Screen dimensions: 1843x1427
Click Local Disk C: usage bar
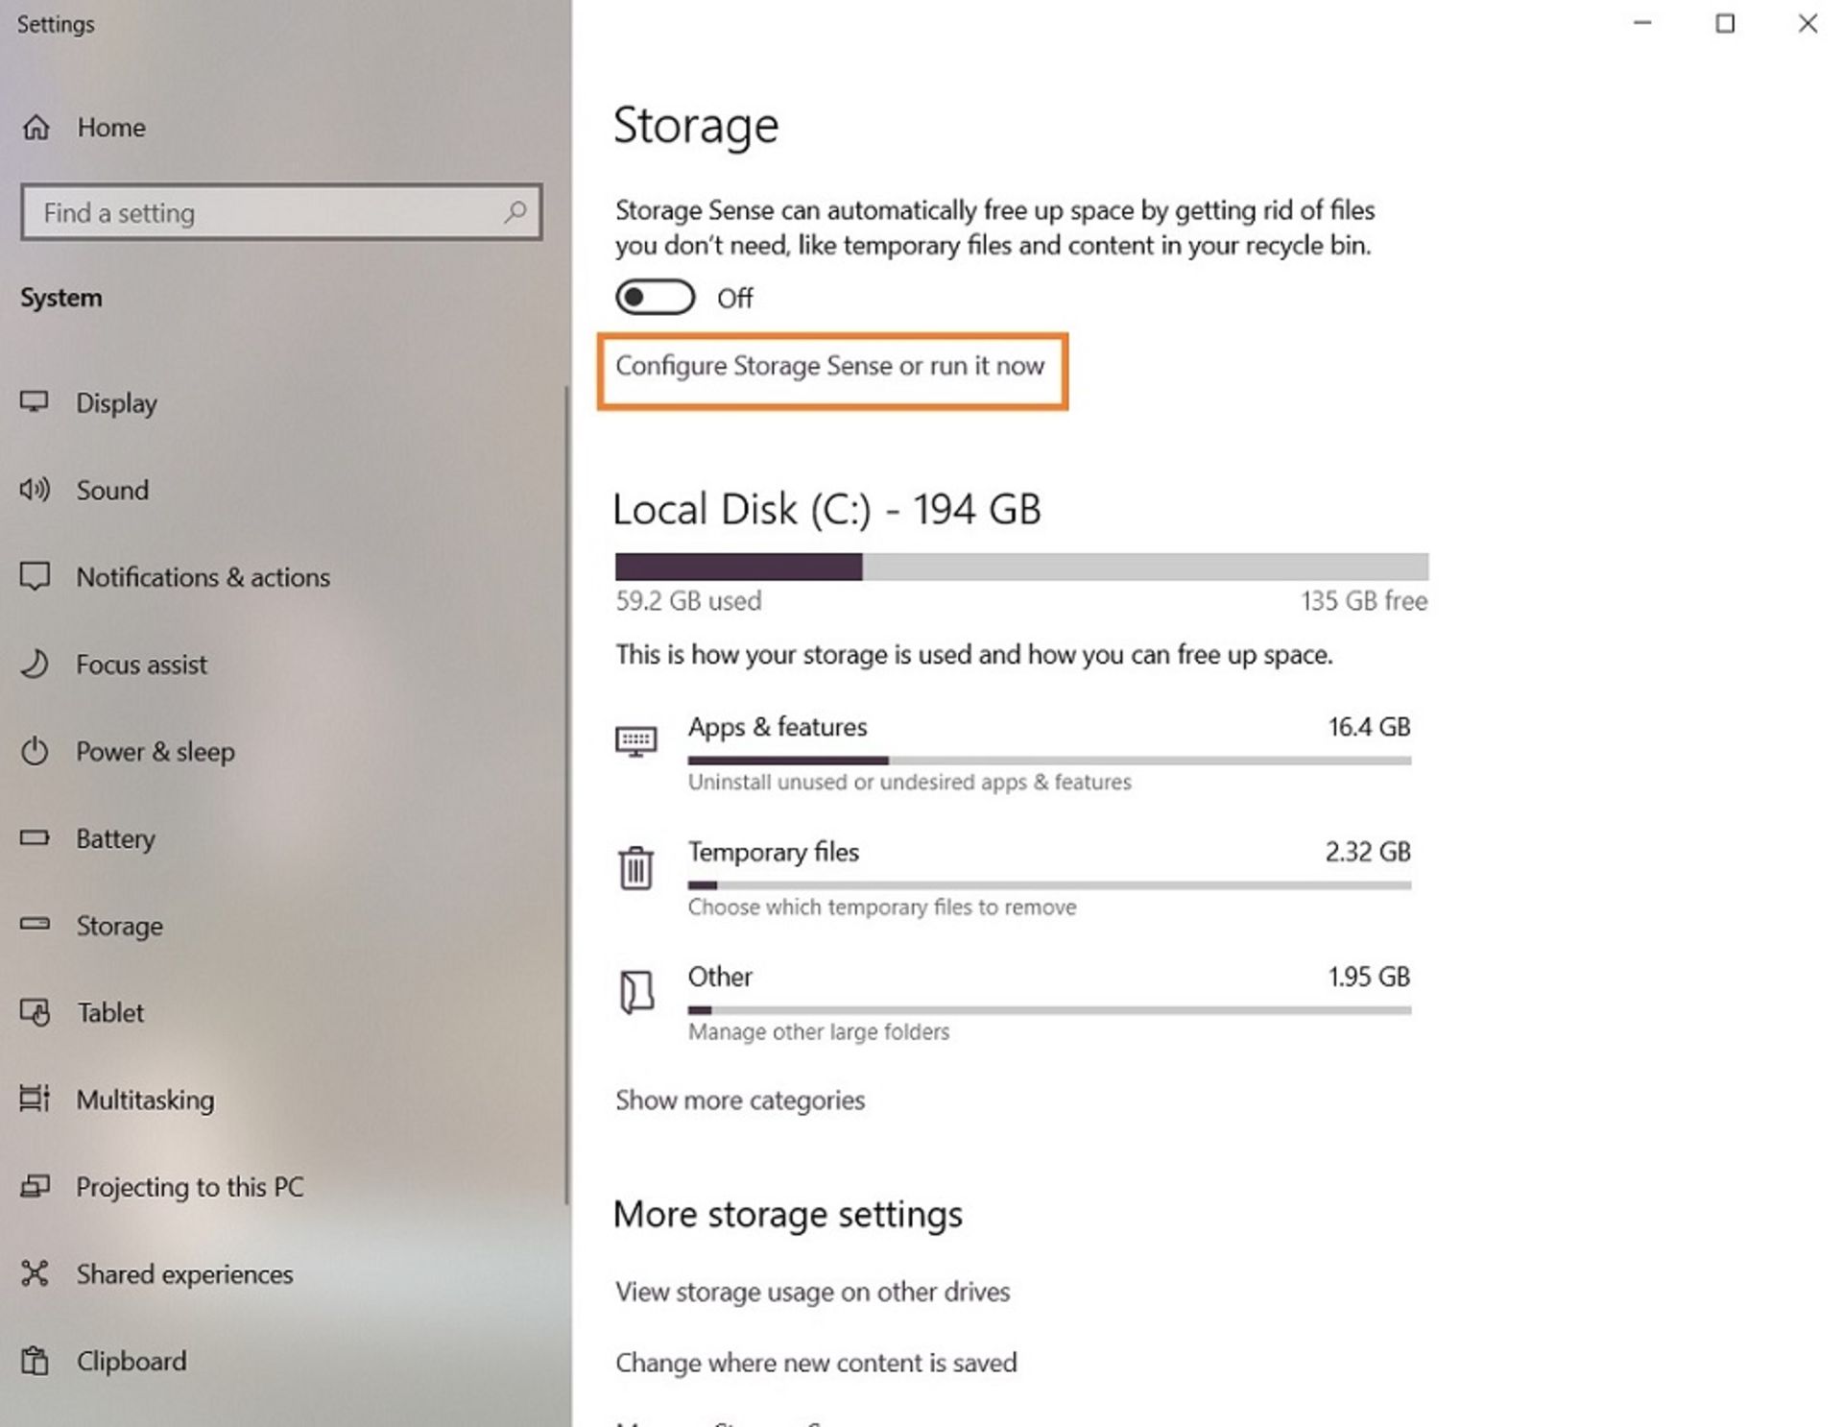tap(1021, 567)
